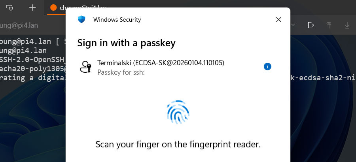Expand the toolbar chevron dropdown
356x162 pixels.
click(293, 25)
